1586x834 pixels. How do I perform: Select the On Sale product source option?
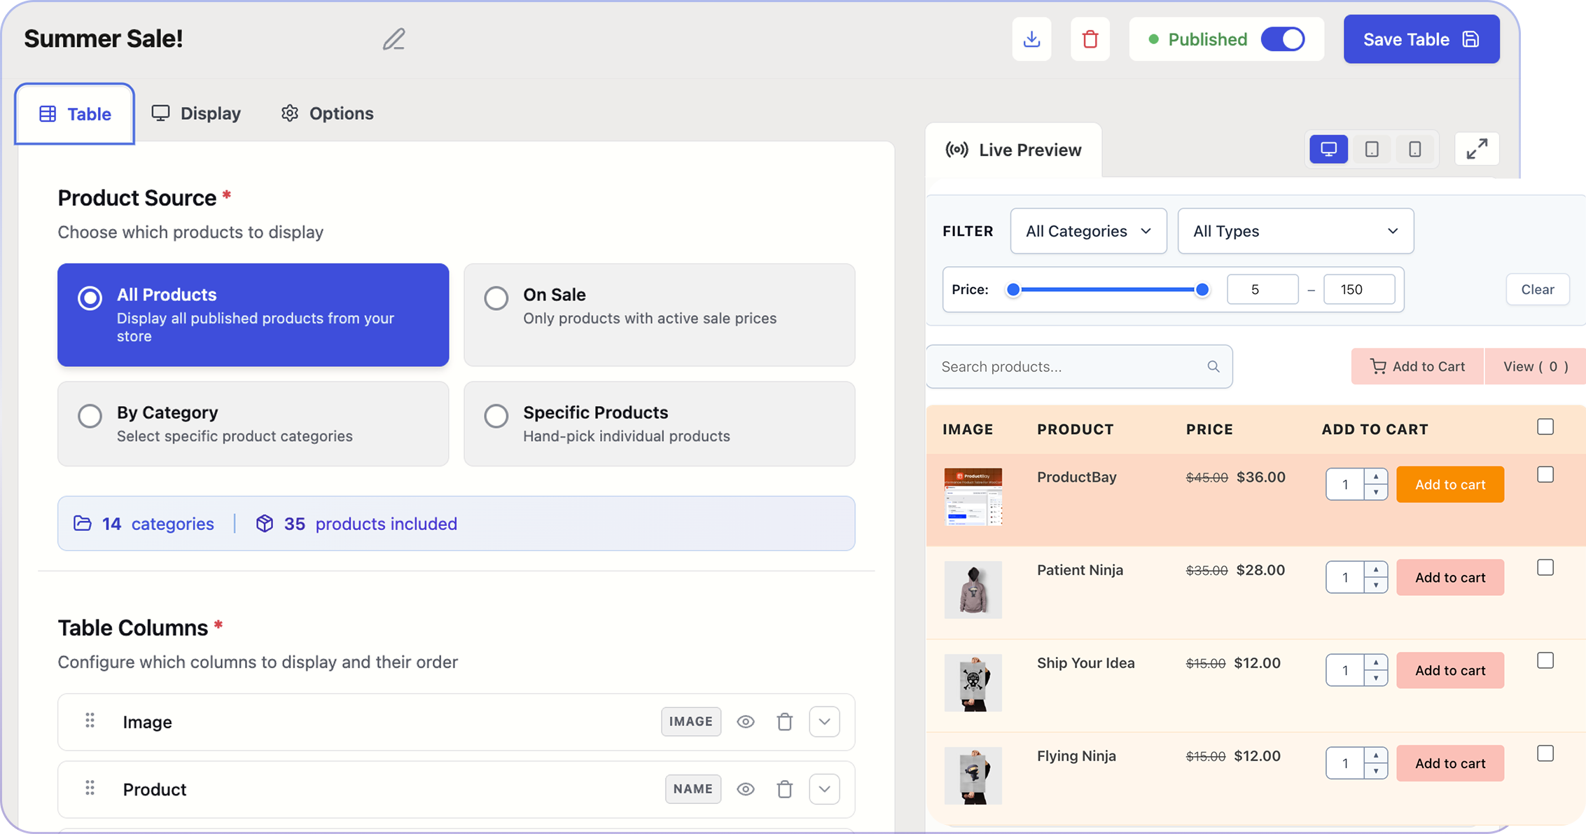(496, 298)
